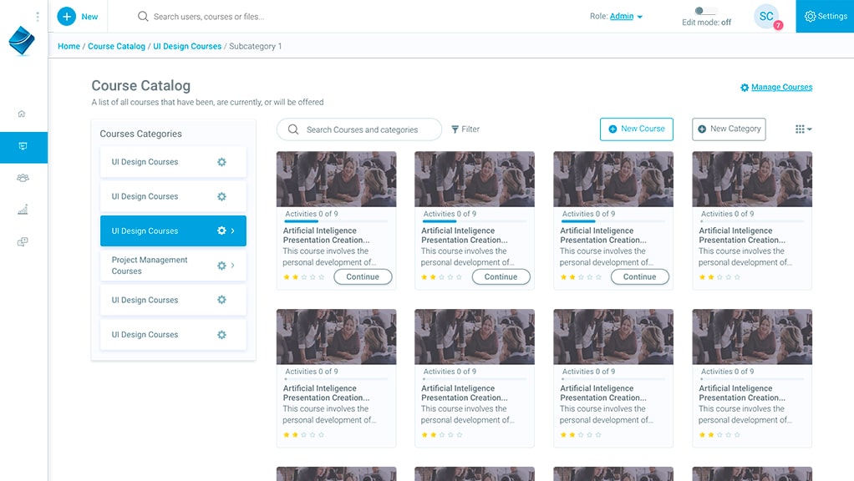Click gear icon on Project Management Courses
The width and height of the screenshot is (854, 481).
pos(221,266)
